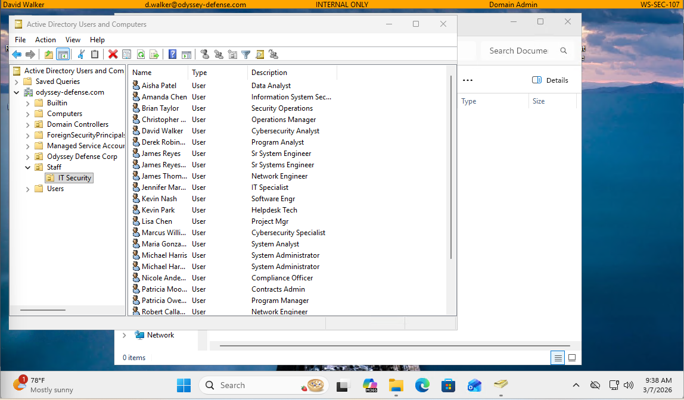
Task: Delete selected item with the red X icon
Action: click(112, 54)
